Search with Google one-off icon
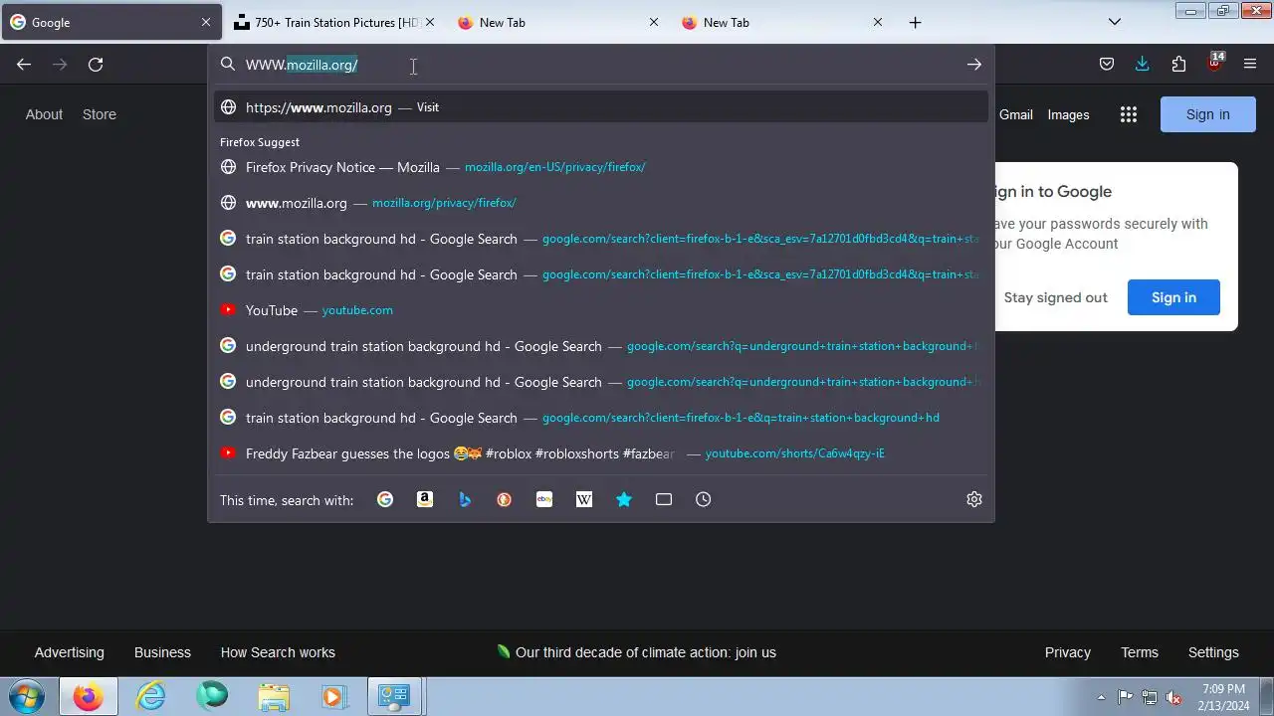The width and height of the screenshot is (1274, 716). click(385, 499)
